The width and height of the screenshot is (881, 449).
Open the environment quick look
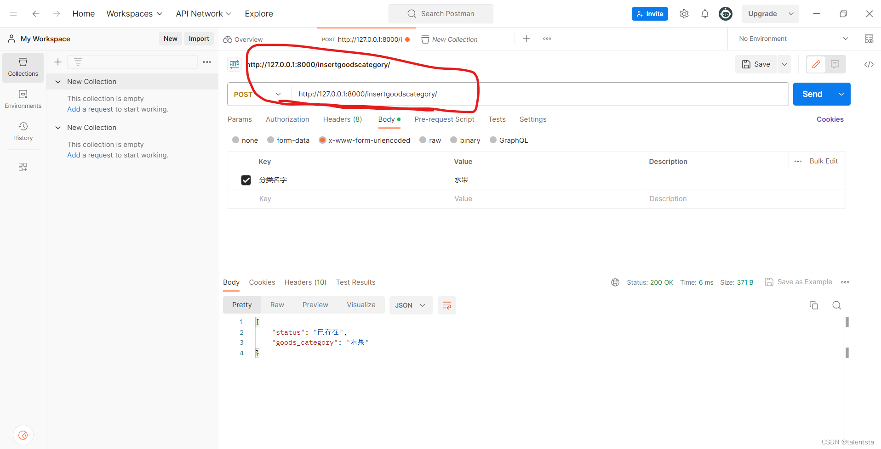tap(869, 39)
